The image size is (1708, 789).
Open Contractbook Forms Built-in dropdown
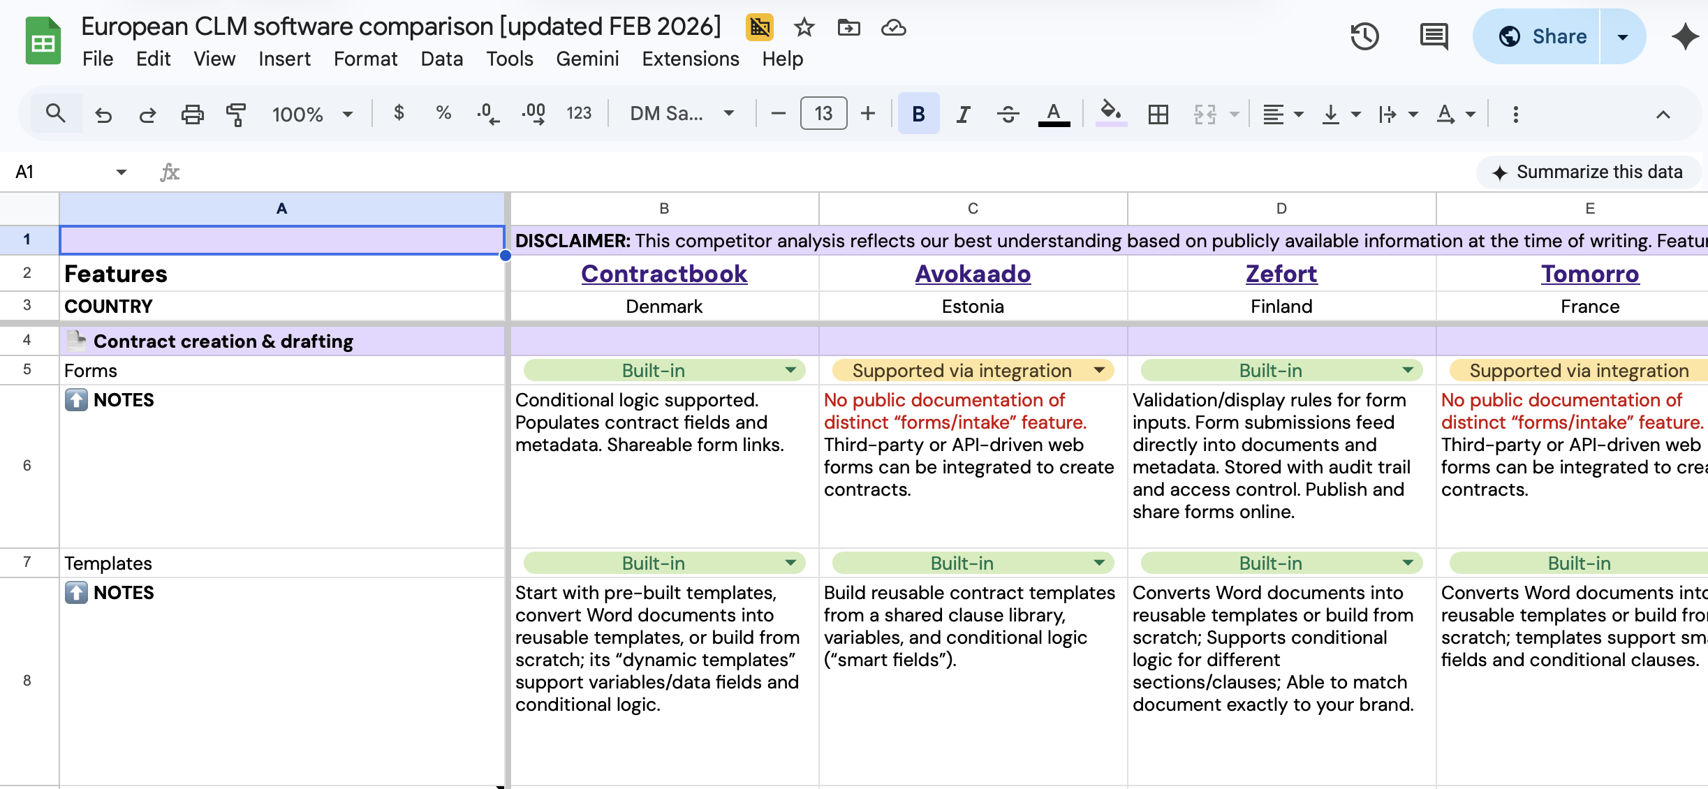click(790, 370)
